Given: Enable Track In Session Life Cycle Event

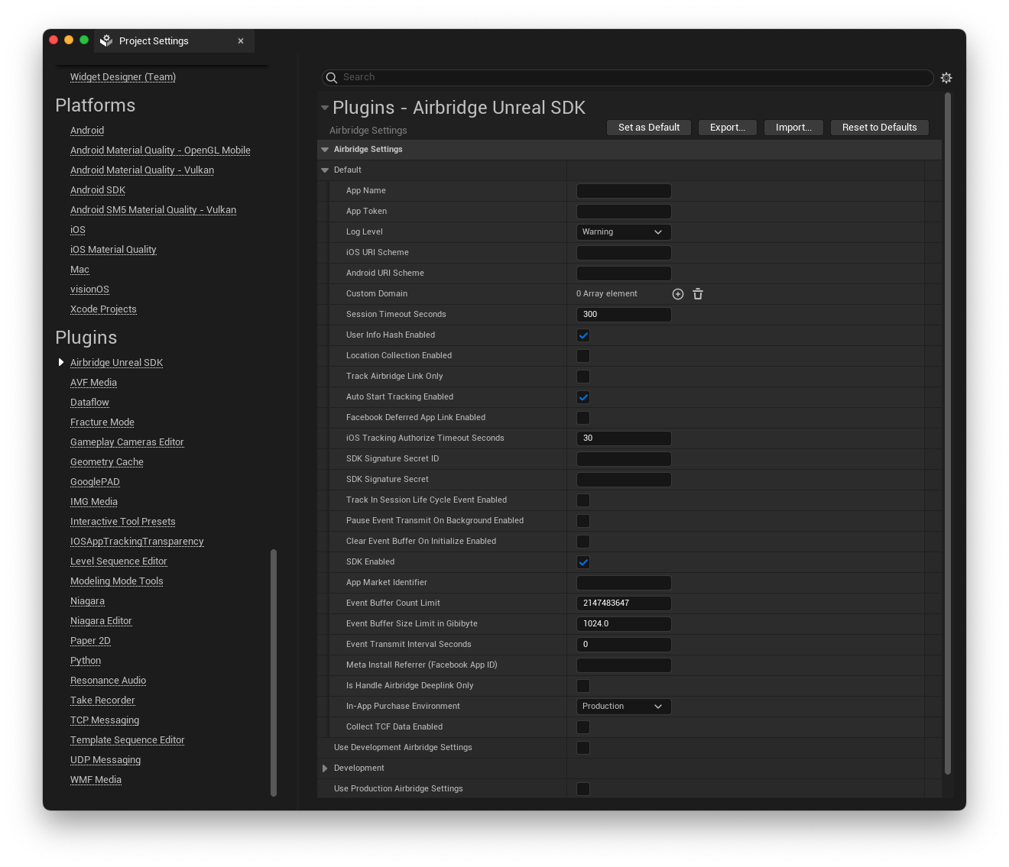Looking at the screenshot, I should pyautogui.click(x=583, y=500).
